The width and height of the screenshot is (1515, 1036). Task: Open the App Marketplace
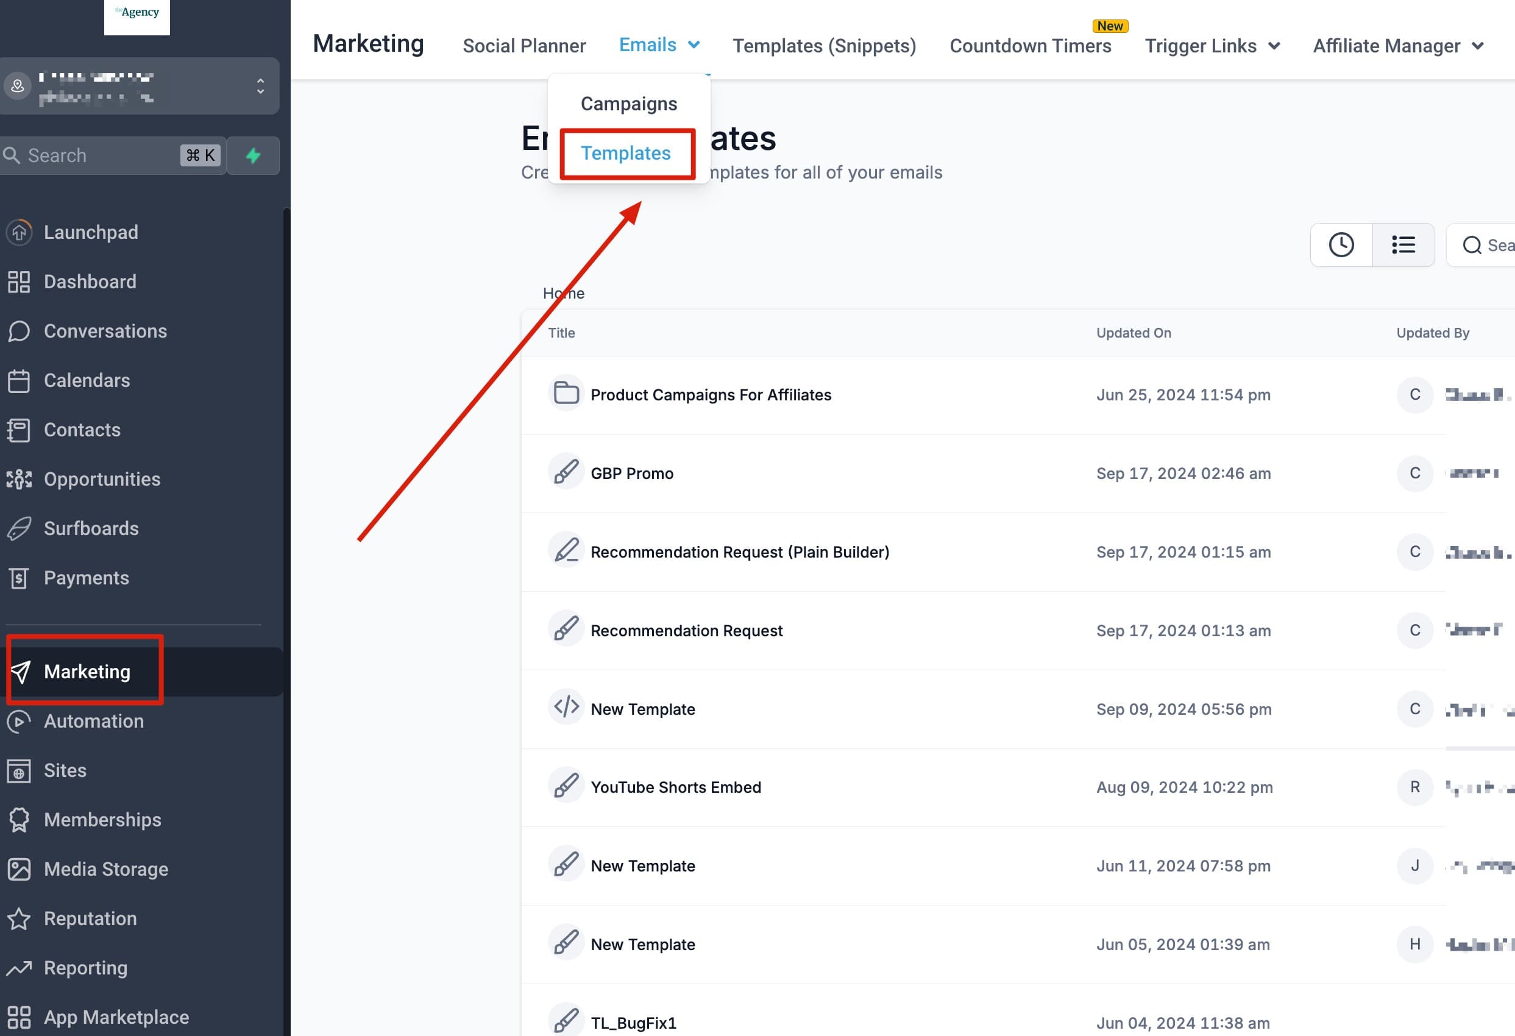[x=116, y=1016]
